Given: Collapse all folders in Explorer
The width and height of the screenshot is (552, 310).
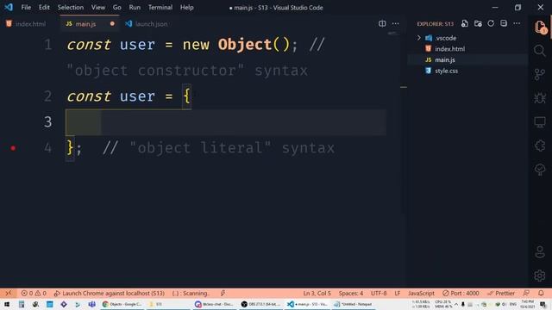Looking at the screenshot, I should pyautogui.click(x=504, y=23).
